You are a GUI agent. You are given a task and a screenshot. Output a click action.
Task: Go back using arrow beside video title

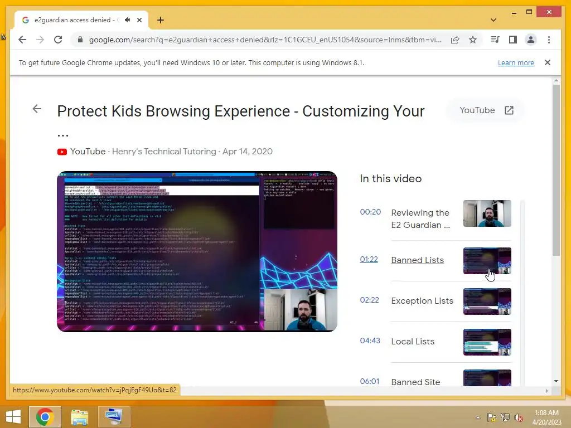(37, 109)
